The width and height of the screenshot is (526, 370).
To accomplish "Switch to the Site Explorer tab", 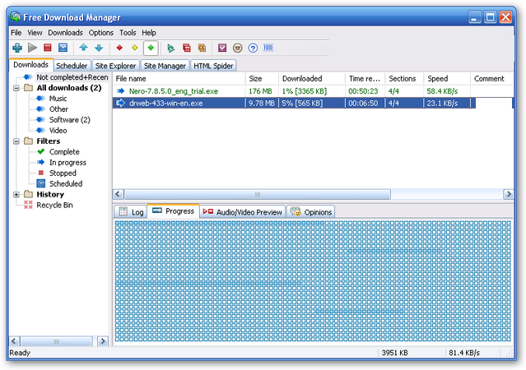I will click(115, 66).
